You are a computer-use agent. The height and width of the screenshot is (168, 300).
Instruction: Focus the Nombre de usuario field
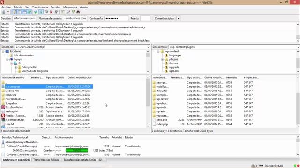(x=75, y=18)
